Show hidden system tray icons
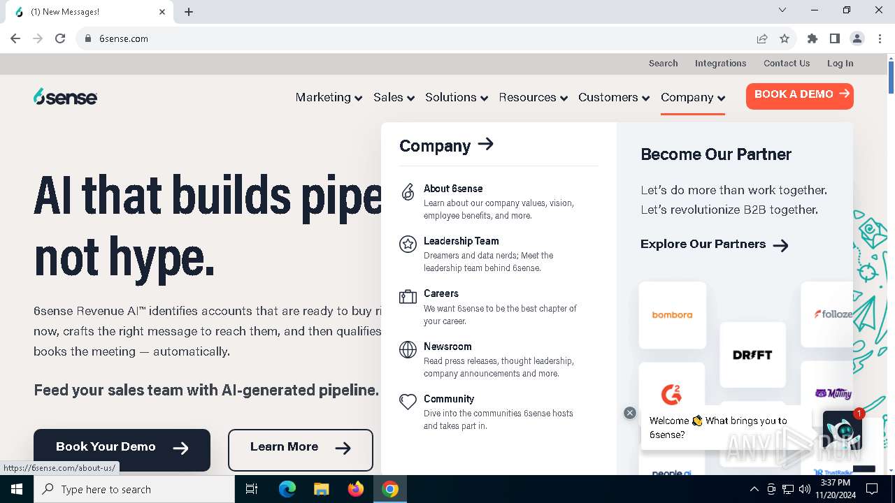Viewport: 895px width, 503px height. tap(754, 489)
